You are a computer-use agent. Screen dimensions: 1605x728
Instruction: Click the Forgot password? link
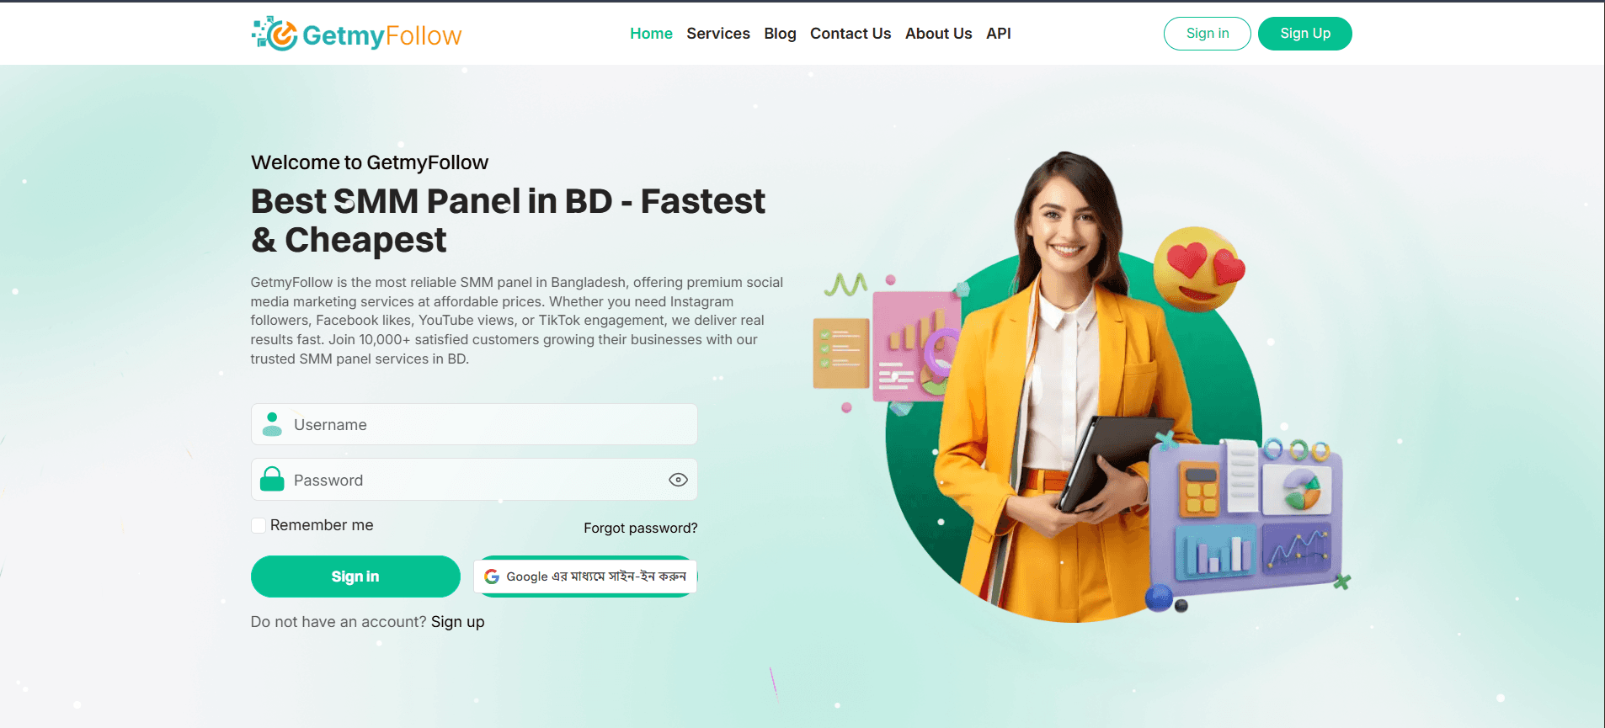pyautogui.click(x=641, y=528)
